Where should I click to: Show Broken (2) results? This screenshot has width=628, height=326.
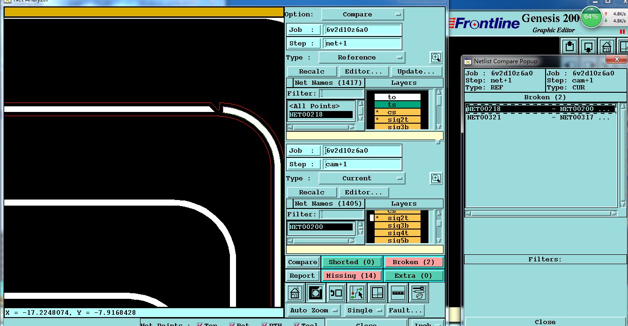414,262
